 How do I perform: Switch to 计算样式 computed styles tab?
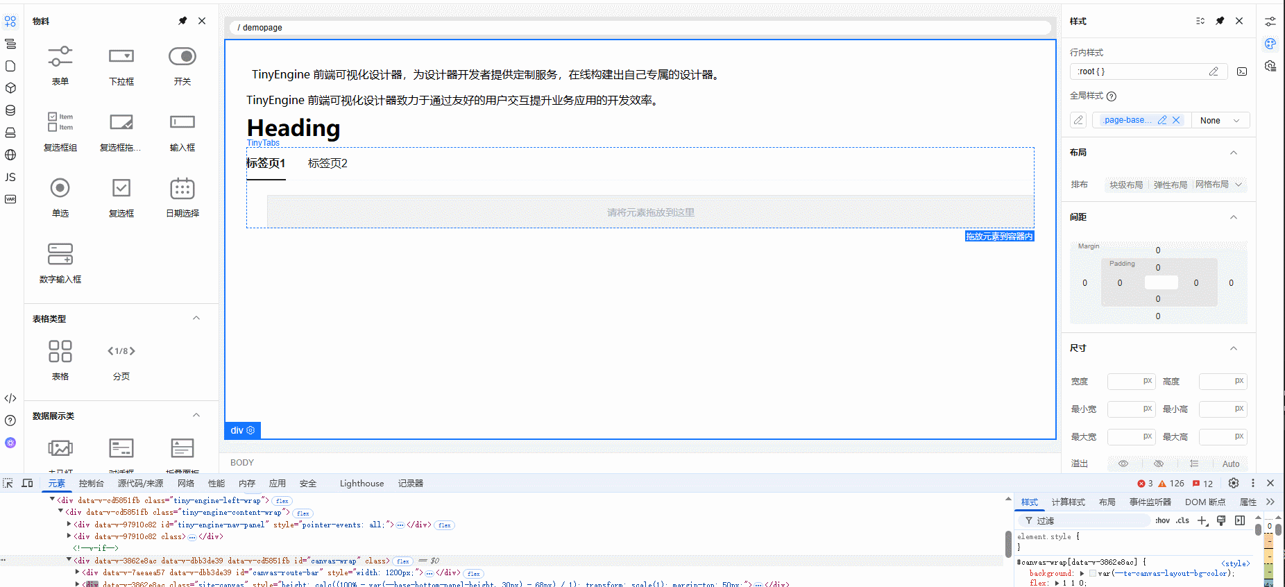1068,502
